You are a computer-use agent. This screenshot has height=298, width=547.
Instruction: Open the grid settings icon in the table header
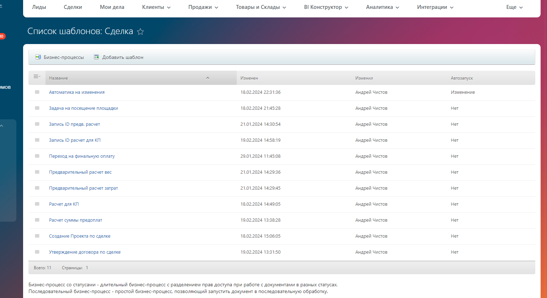pyautogui.click(x=37, y=77)
